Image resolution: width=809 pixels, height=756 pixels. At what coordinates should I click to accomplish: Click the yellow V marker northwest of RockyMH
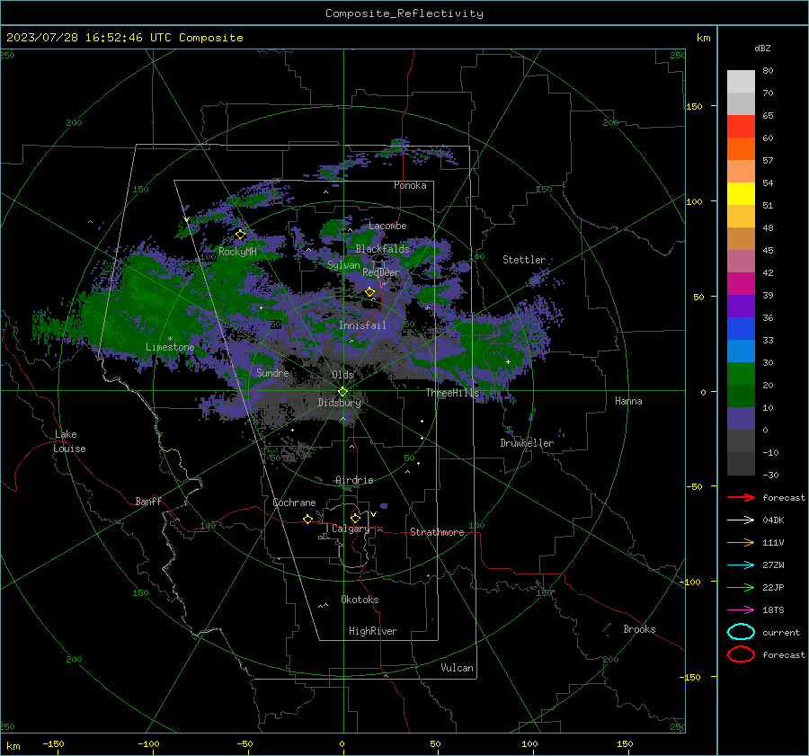(186, 220)
